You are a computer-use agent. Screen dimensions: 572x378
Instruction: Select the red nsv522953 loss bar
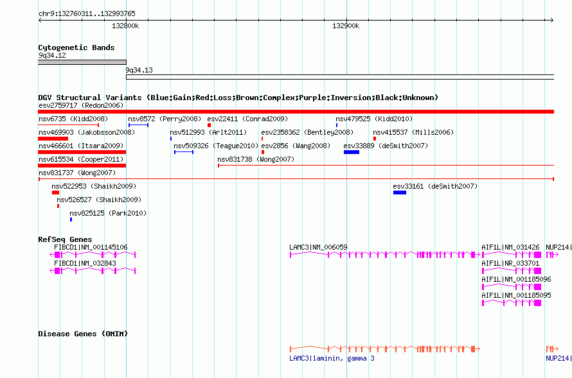[55, 193]
